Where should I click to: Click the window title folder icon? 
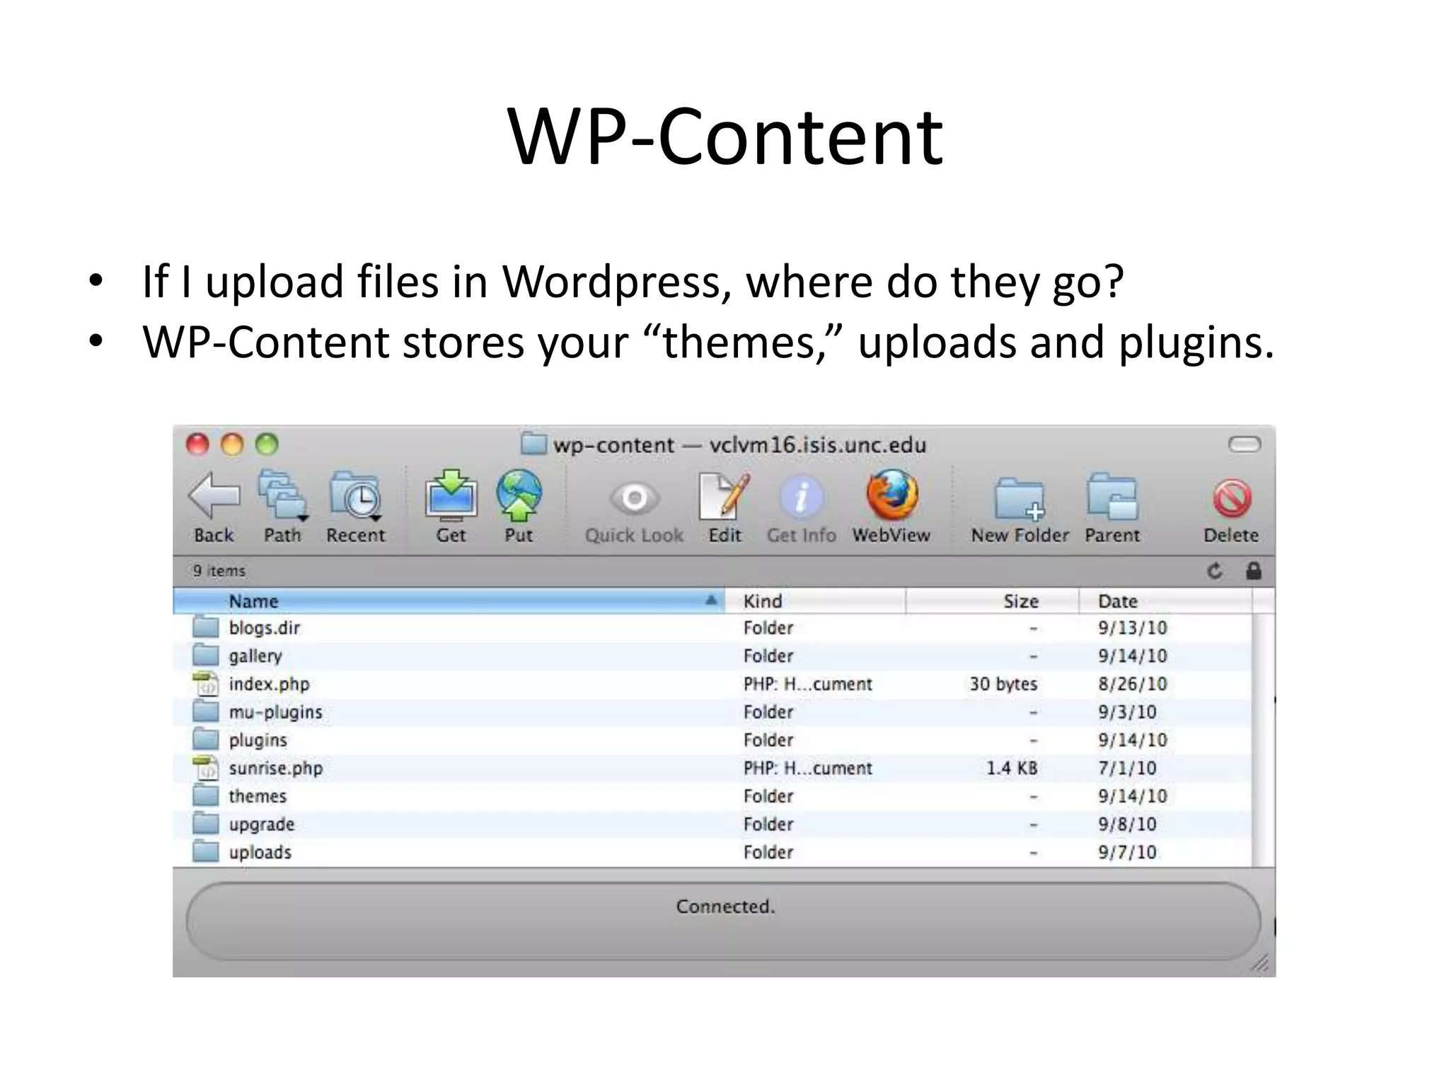tap(533, 444)
